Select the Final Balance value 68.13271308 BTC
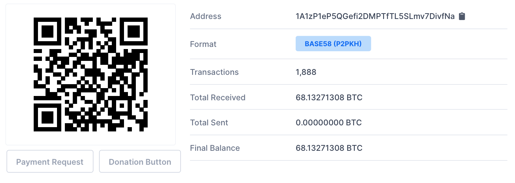 [329, 148]
